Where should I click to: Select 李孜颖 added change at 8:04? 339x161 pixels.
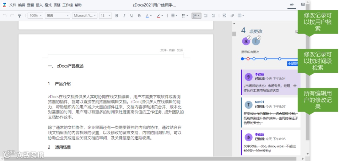(x=271, y=82)
